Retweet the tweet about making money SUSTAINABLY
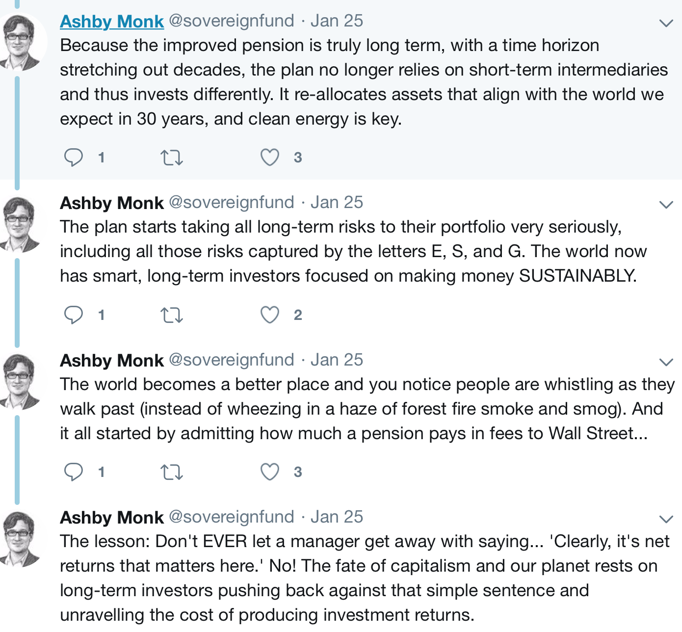 [172, 315]
